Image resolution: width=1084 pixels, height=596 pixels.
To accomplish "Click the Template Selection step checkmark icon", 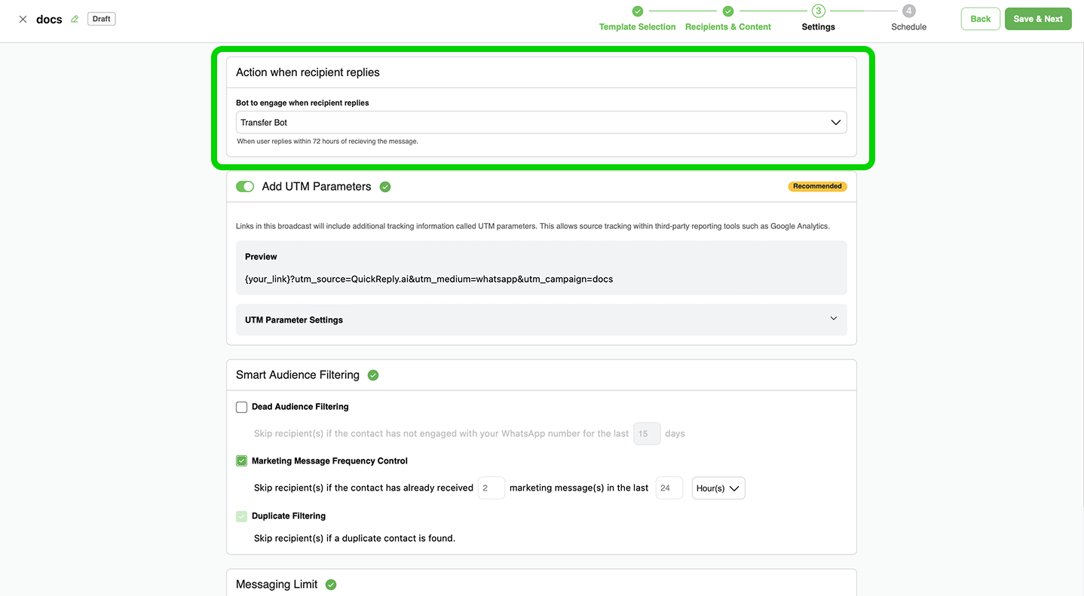I will pyautogui.click(x=637, y=11).
